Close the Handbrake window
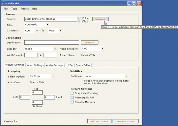The height and width of the screenshot is (126, 178). click(x=139, y=4)
